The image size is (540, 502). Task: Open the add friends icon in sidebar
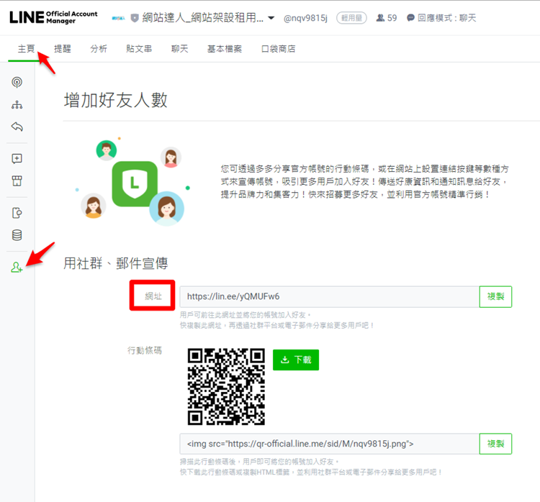pyautogui.click(x=17, y=268)
